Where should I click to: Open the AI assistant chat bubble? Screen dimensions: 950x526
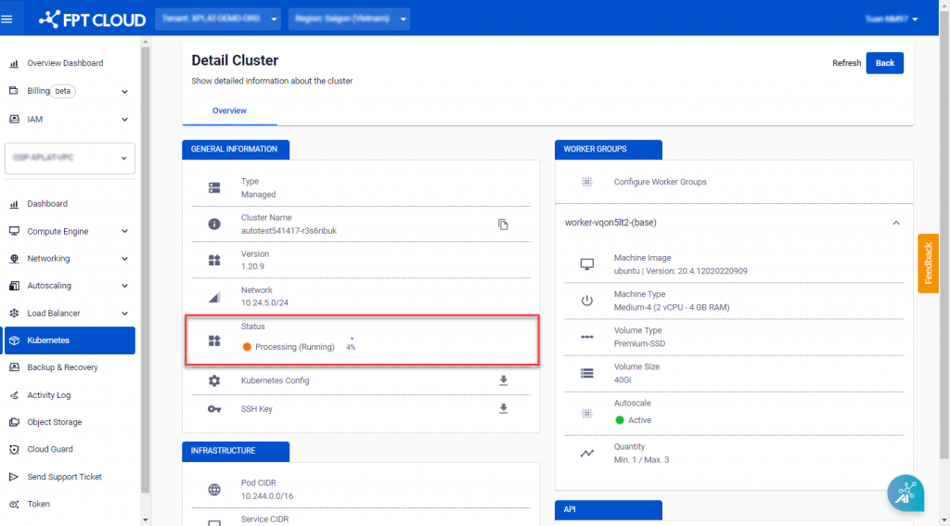pyautogui.click(x=905, y=493)
